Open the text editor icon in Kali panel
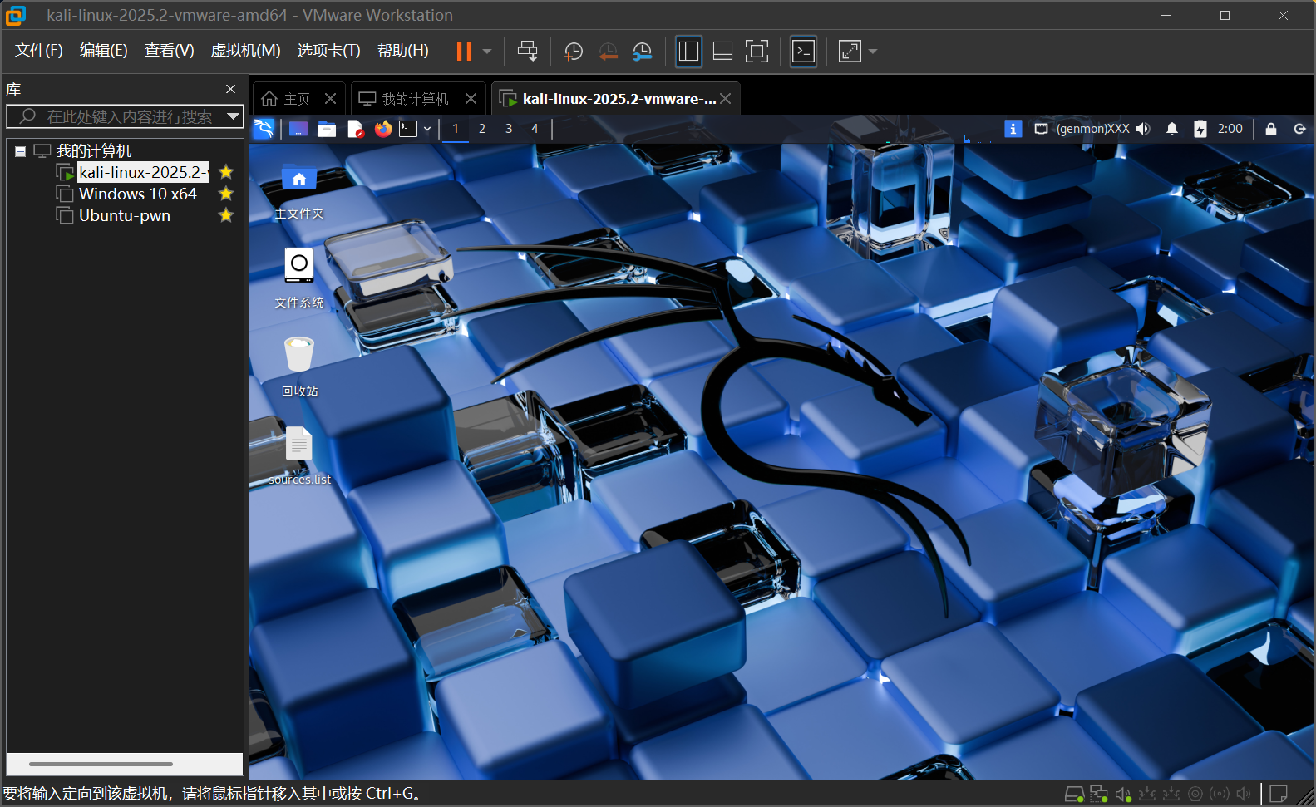 (355, 129)
